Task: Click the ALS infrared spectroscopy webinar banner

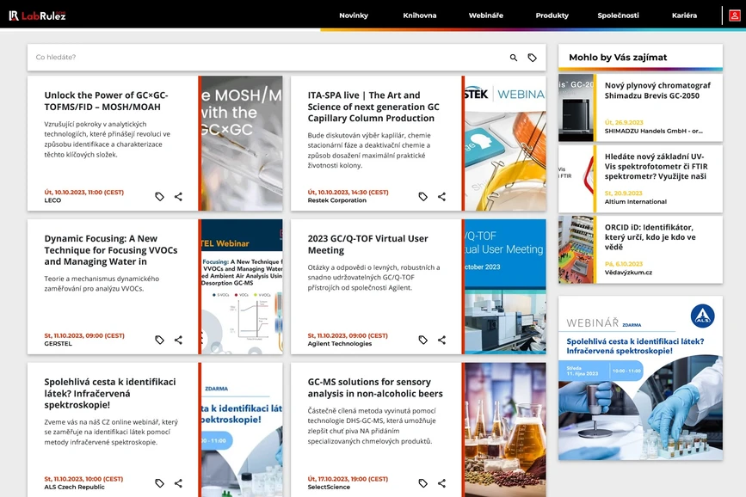Action: [640, 378]
